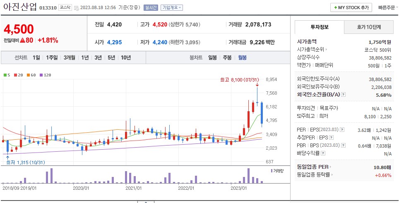Image resolution: width=399 pixels, height=203 pixels.
Task: Click the 시가 value 4,295
Action: pos(115,42)
